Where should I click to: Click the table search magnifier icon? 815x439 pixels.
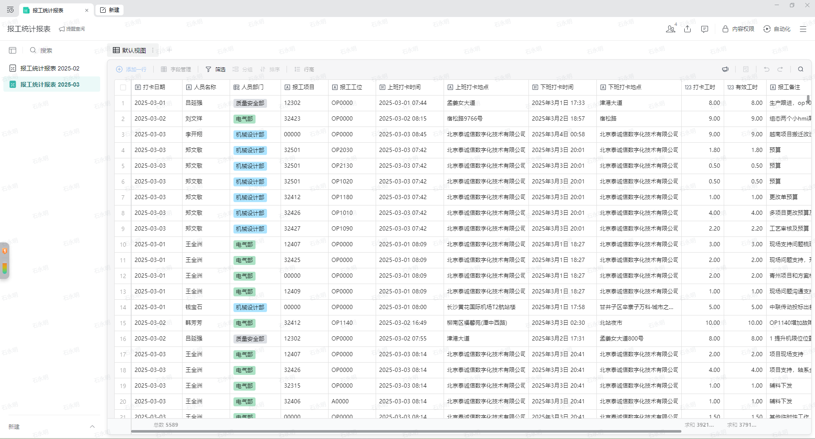(801, 69)
